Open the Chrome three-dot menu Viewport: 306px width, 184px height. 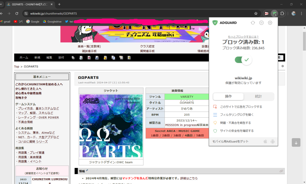pyautogui.click(x=302, y=13)
